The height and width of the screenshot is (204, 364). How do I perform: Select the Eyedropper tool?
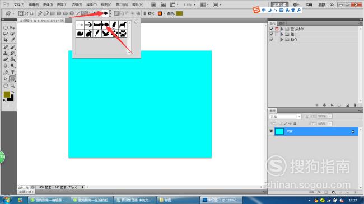coord(12,40)
